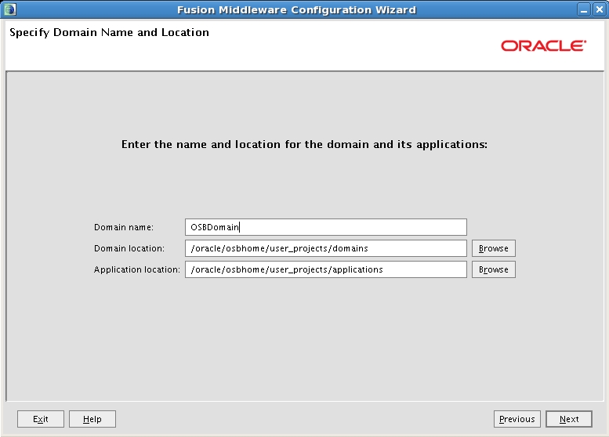The height and width of the screenshot is (437, 609).
Task: Click the 'Domain location:' label
Action: click(129, 248)
